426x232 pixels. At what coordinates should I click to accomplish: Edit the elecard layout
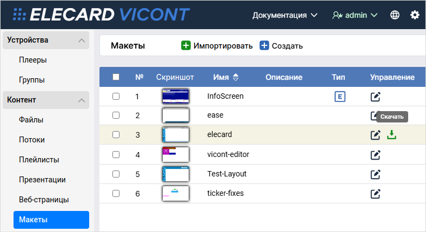click(x=376, y=135)
